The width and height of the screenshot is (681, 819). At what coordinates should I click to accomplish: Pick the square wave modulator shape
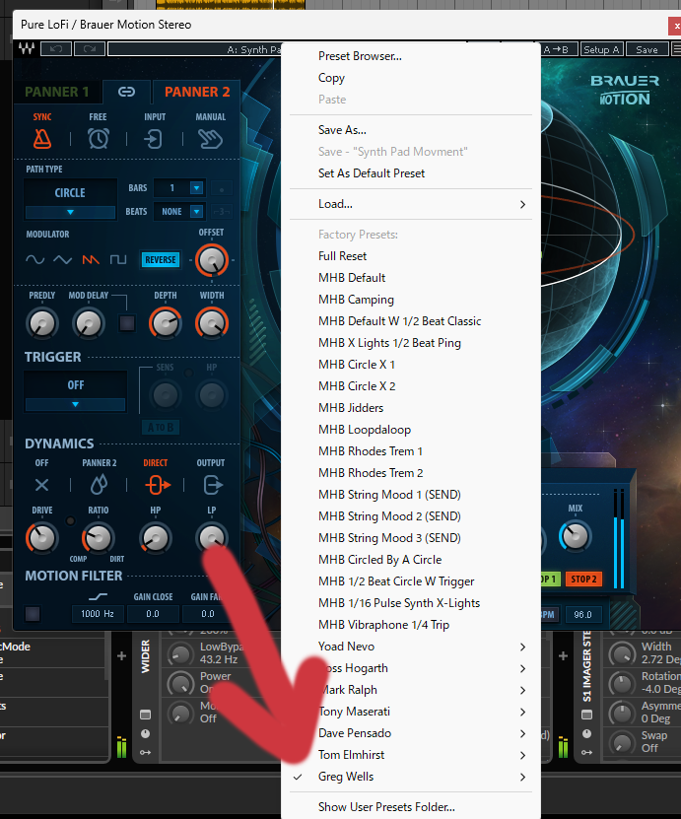[x=118, y=260]
